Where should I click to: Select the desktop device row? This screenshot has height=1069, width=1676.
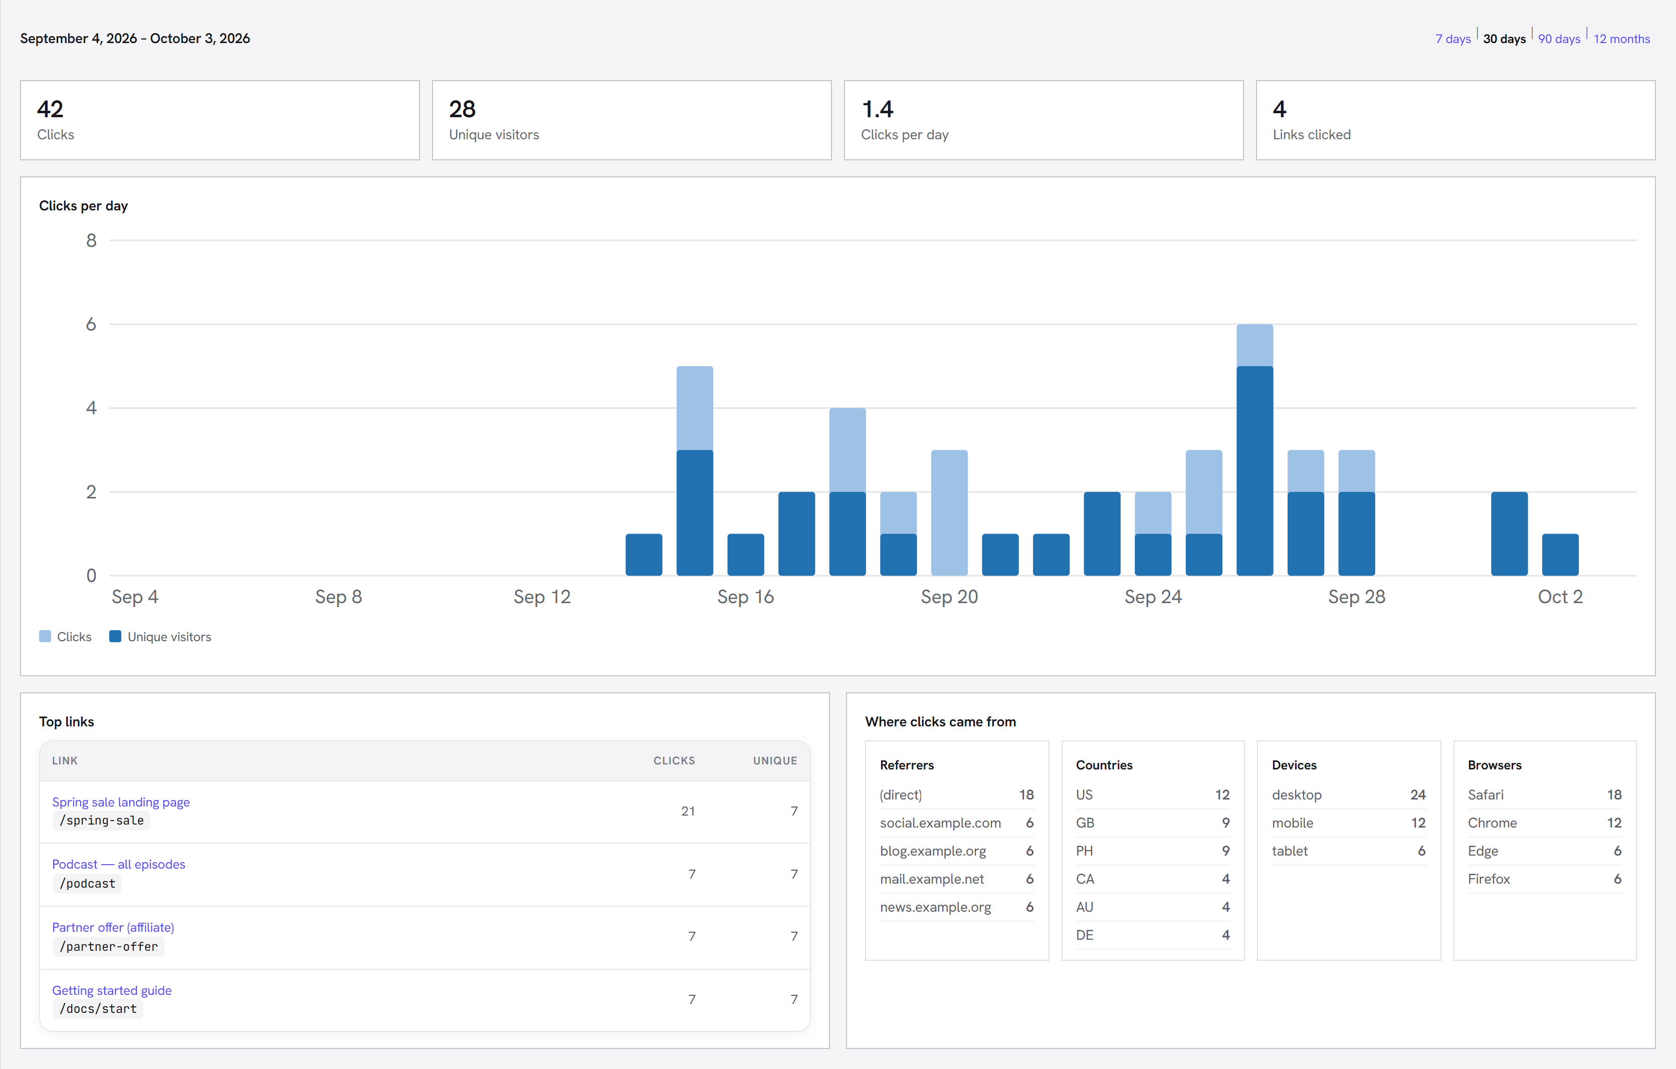(1349, 794)
